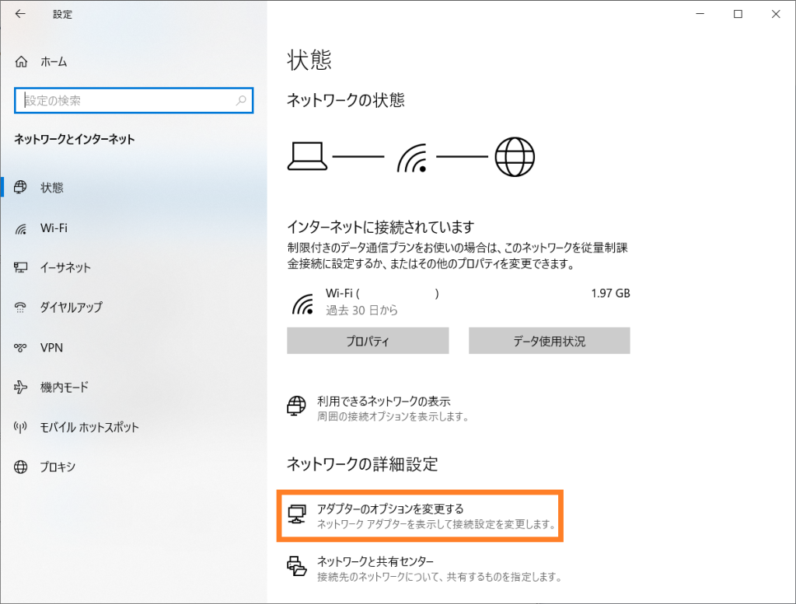Click the Wi-Fi icon in network diagram
This screenshot has height=604, width=796.
(x=412, y=158)
